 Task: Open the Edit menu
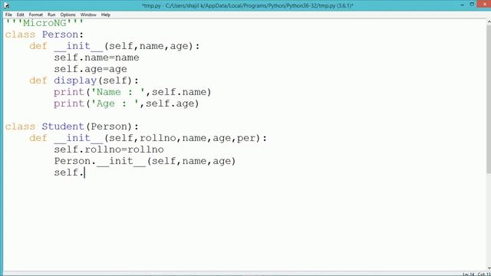21,15
